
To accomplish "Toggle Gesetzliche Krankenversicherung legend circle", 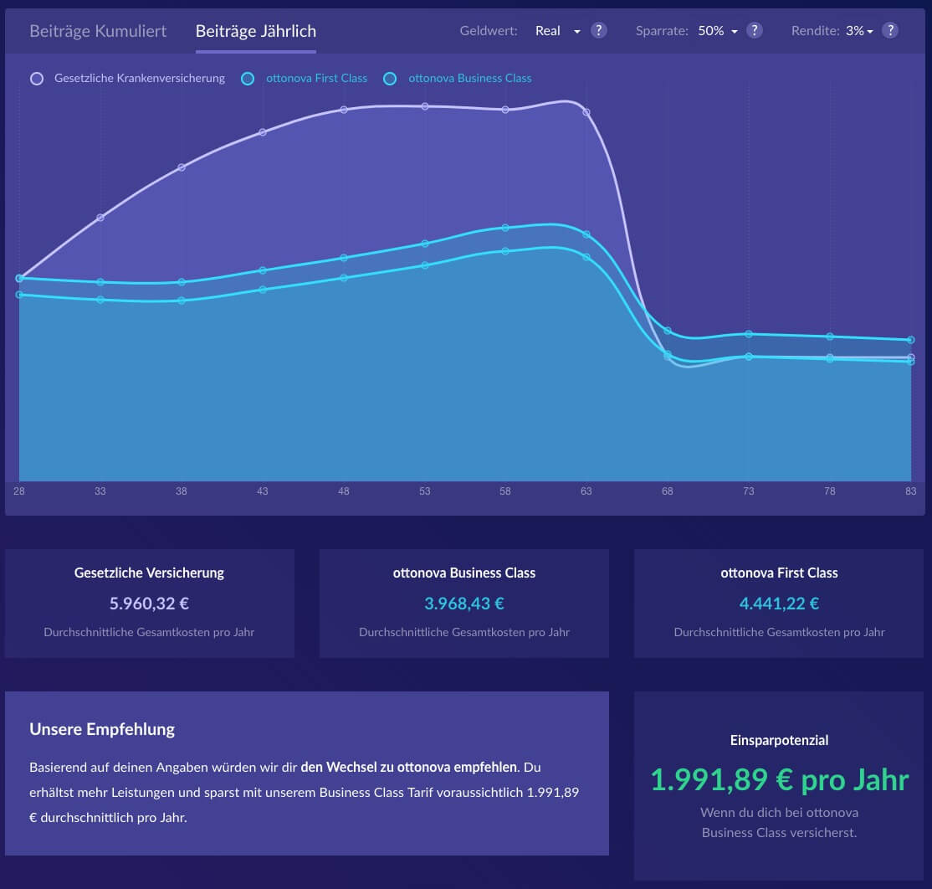I will [37, 79].
